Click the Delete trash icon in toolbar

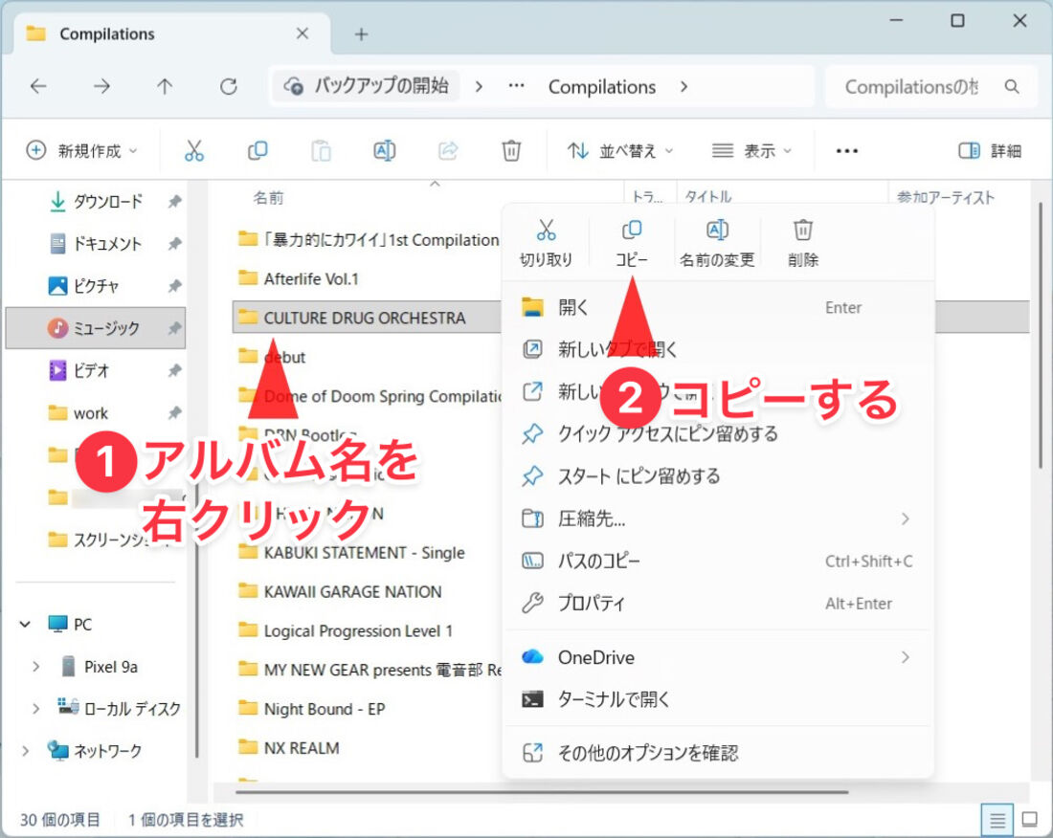[x=511, y=150]
